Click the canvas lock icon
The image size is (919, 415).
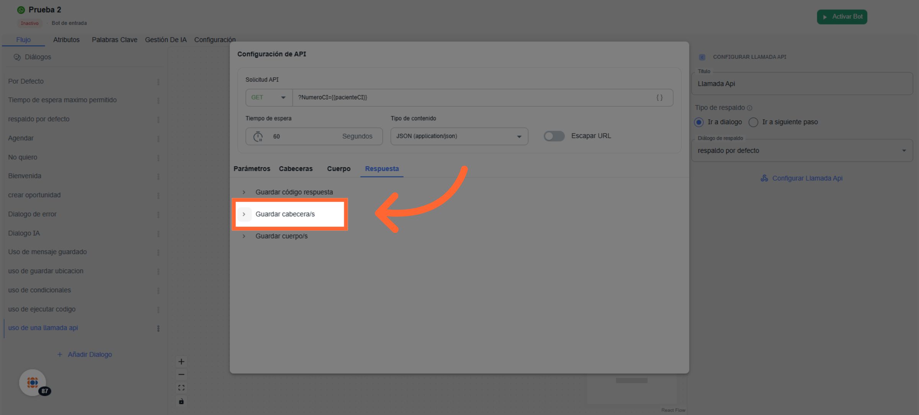(182, 401)
